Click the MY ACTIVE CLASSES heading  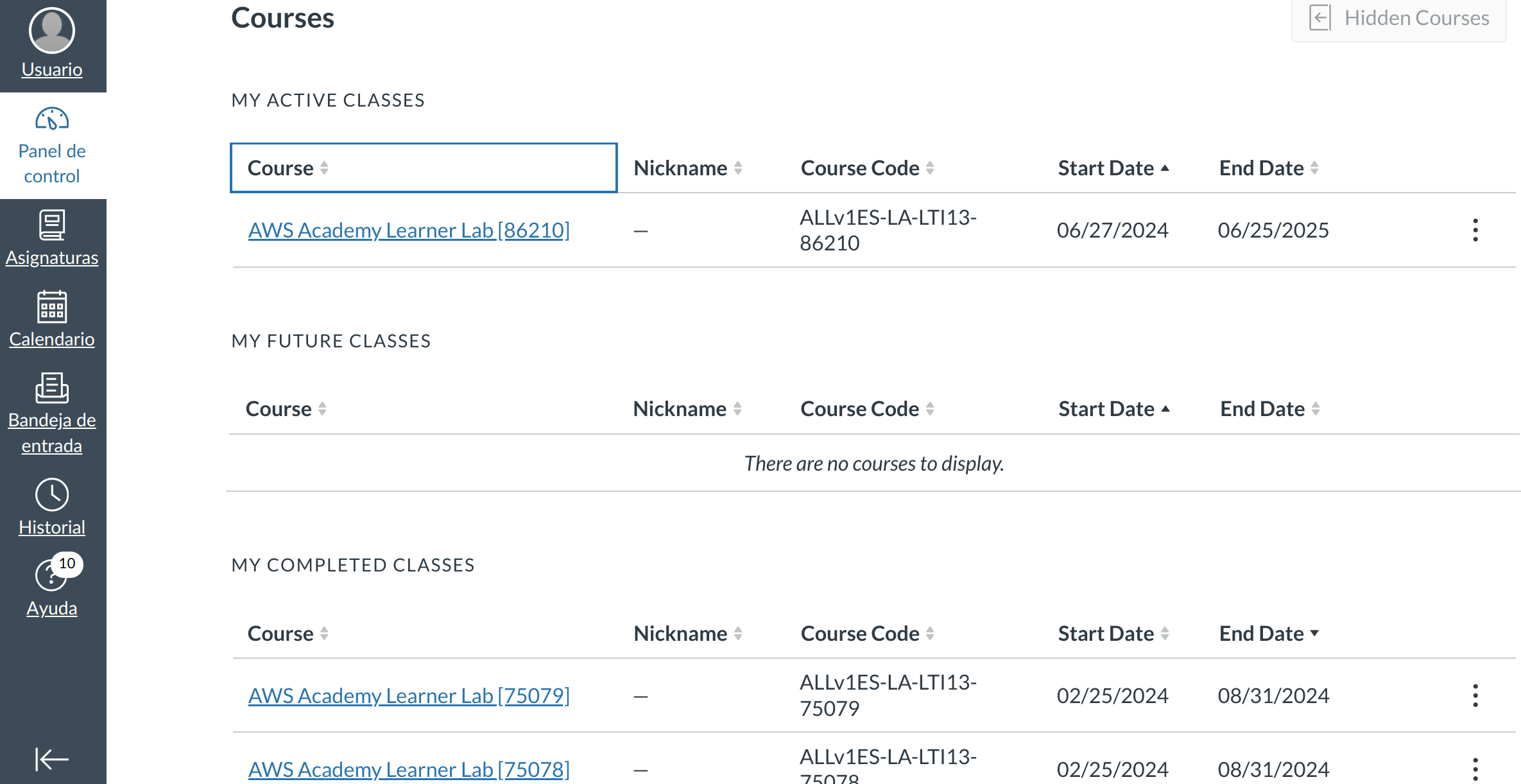click(x=328, y=100)
